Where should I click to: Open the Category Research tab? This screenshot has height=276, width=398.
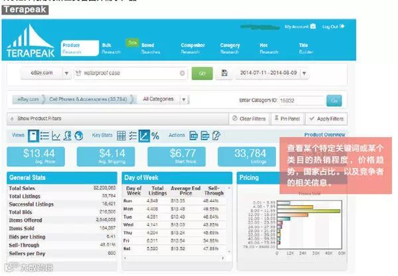230,48
